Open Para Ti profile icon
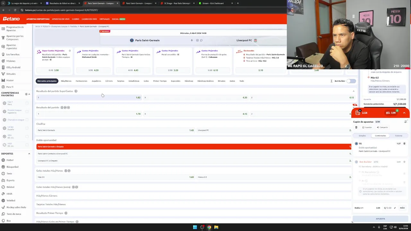Screen dimensions: 411x231 (3, 87)
